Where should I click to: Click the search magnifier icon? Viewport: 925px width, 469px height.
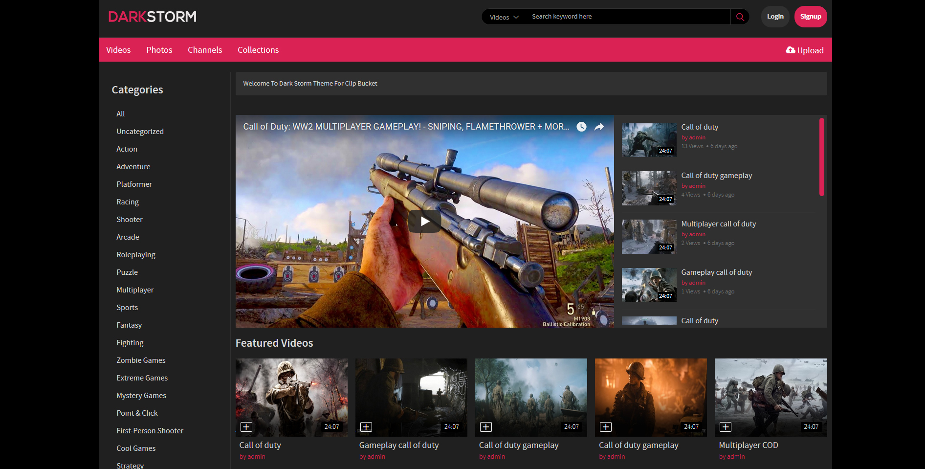point(740,17)
